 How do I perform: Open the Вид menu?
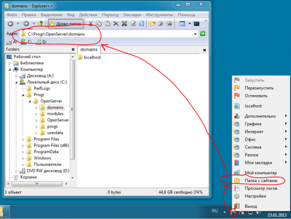pos(71,15)
